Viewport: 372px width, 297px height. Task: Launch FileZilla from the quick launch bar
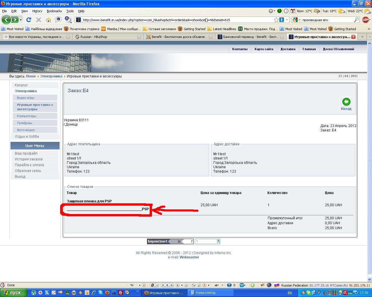point(121,293)
